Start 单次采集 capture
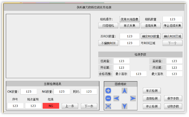 click(130, 26)
